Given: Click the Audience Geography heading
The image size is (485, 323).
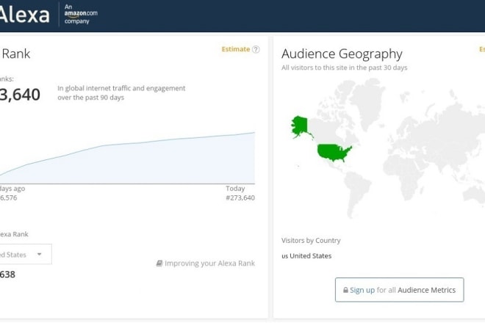Looking at the screenshot, I should point(342,54).
